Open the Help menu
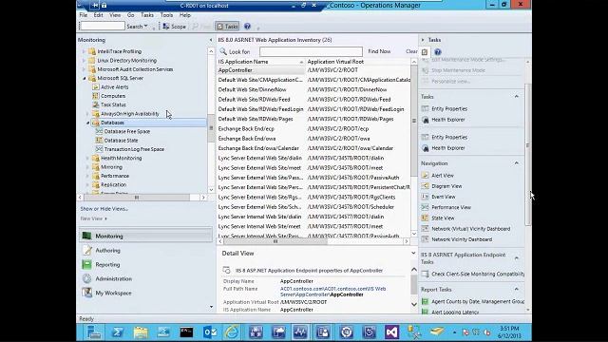 (185, 15)
